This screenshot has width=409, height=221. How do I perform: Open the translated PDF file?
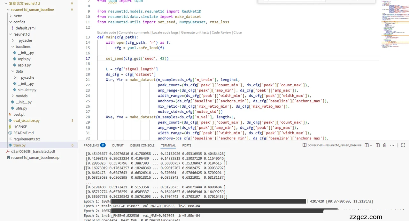pyautogui.click(x=33, y=151)
